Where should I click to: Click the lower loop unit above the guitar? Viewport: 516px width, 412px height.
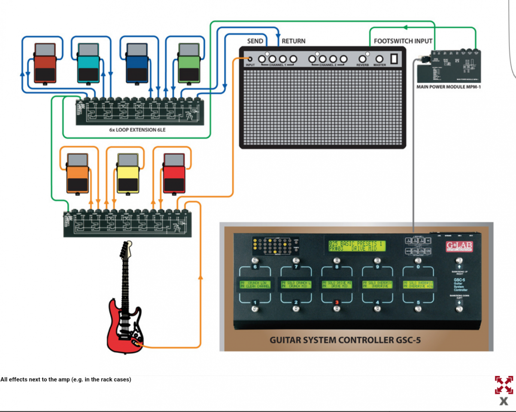click(128, 223)
